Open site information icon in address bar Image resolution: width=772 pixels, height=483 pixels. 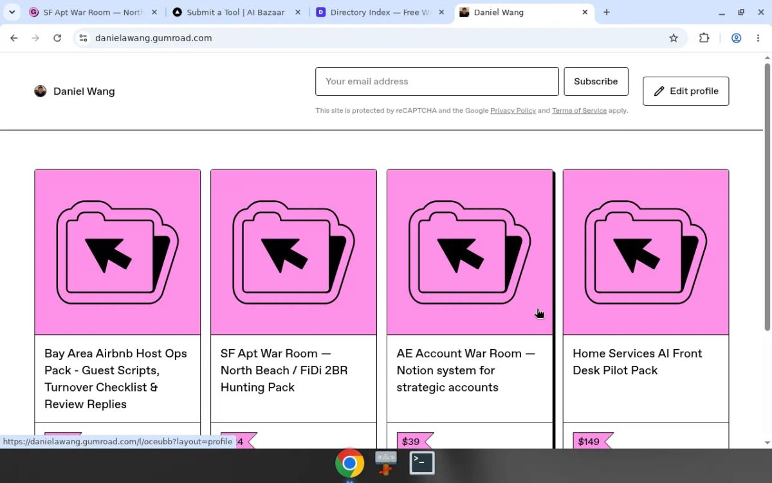click(83, 38)
